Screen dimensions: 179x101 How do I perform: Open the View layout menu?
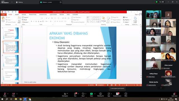pyautogui.click(x=161, y=2)
